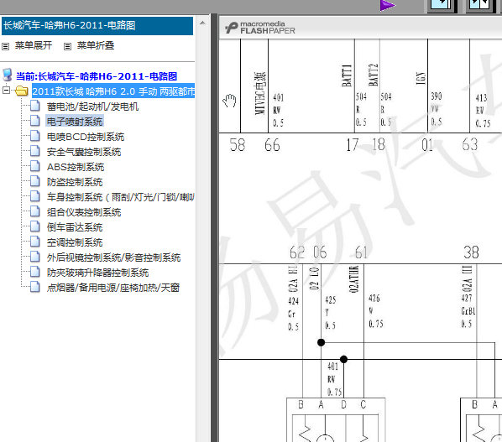Click page icon beside 空调控制系统
Viewport: 502px width, 442px height.
click(x=35, y=242)
